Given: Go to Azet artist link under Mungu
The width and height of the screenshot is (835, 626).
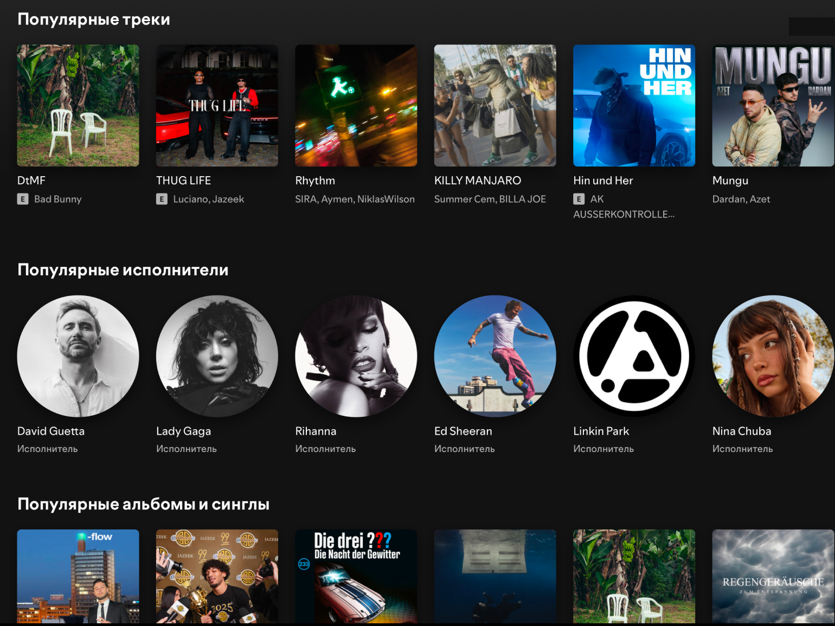Looking at the screenshot, I should (760, 199).
